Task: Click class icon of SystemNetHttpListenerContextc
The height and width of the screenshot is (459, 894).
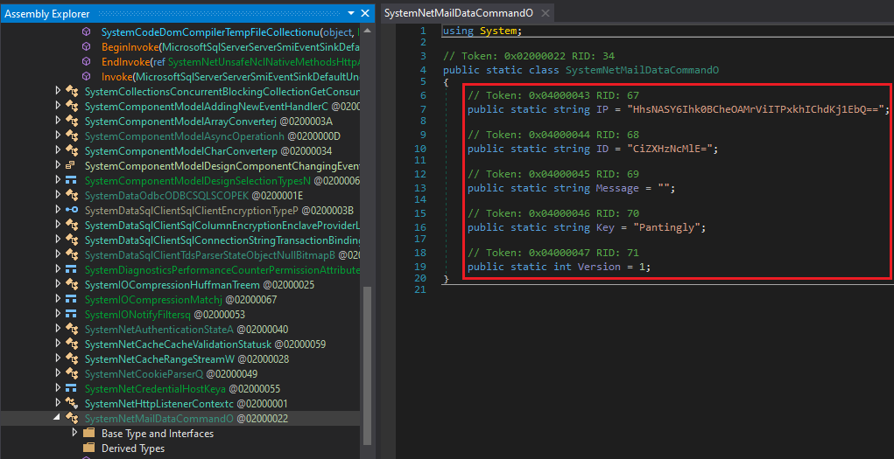Action: tap(72, 402)
